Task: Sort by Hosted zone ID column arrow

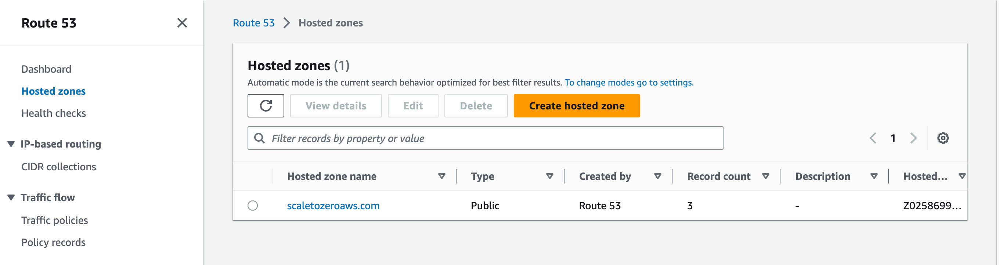Action: tap(962, 176)
